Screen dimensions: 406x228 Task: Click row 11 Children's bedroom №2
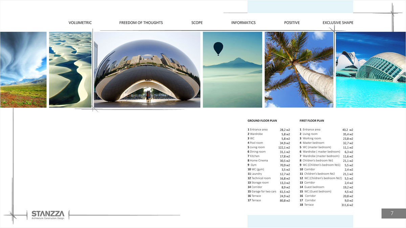pyautogui.click(x=326, y=174)
